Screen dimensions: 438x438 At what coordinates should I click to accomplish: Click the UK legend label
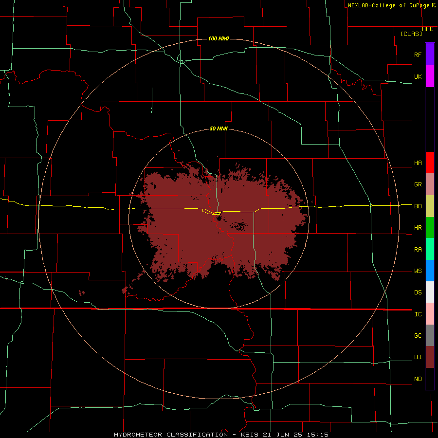click(x=418, y=76)
